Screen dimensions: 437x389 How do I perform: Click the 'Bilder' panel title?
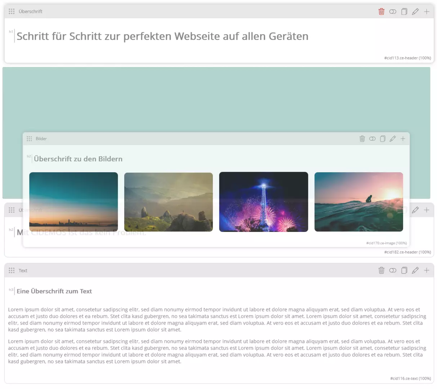click(x=41, y=139)
